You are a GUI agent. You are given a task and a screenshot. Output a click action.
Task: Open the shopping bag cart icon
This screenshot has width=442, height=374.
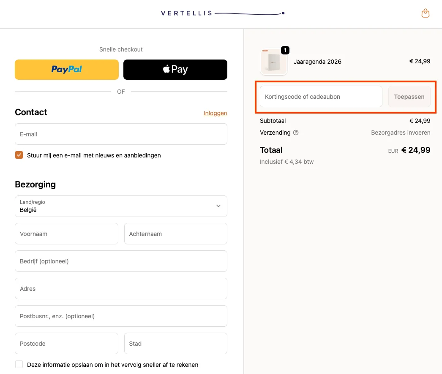pos(426,14)
